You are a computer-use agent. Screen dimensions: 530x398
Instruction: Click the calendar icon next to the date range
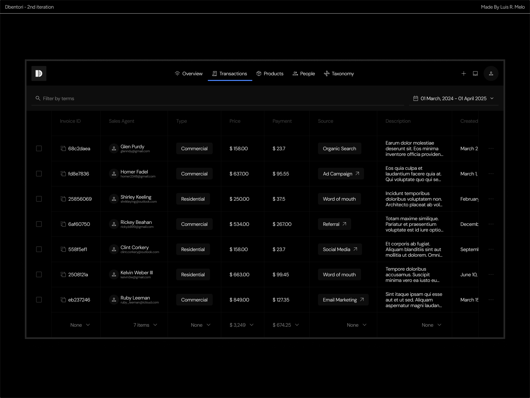(x=416, y=98)
